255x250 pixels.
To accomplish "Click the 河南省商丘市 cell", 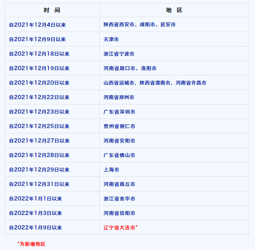I will [x=174, y=184].
